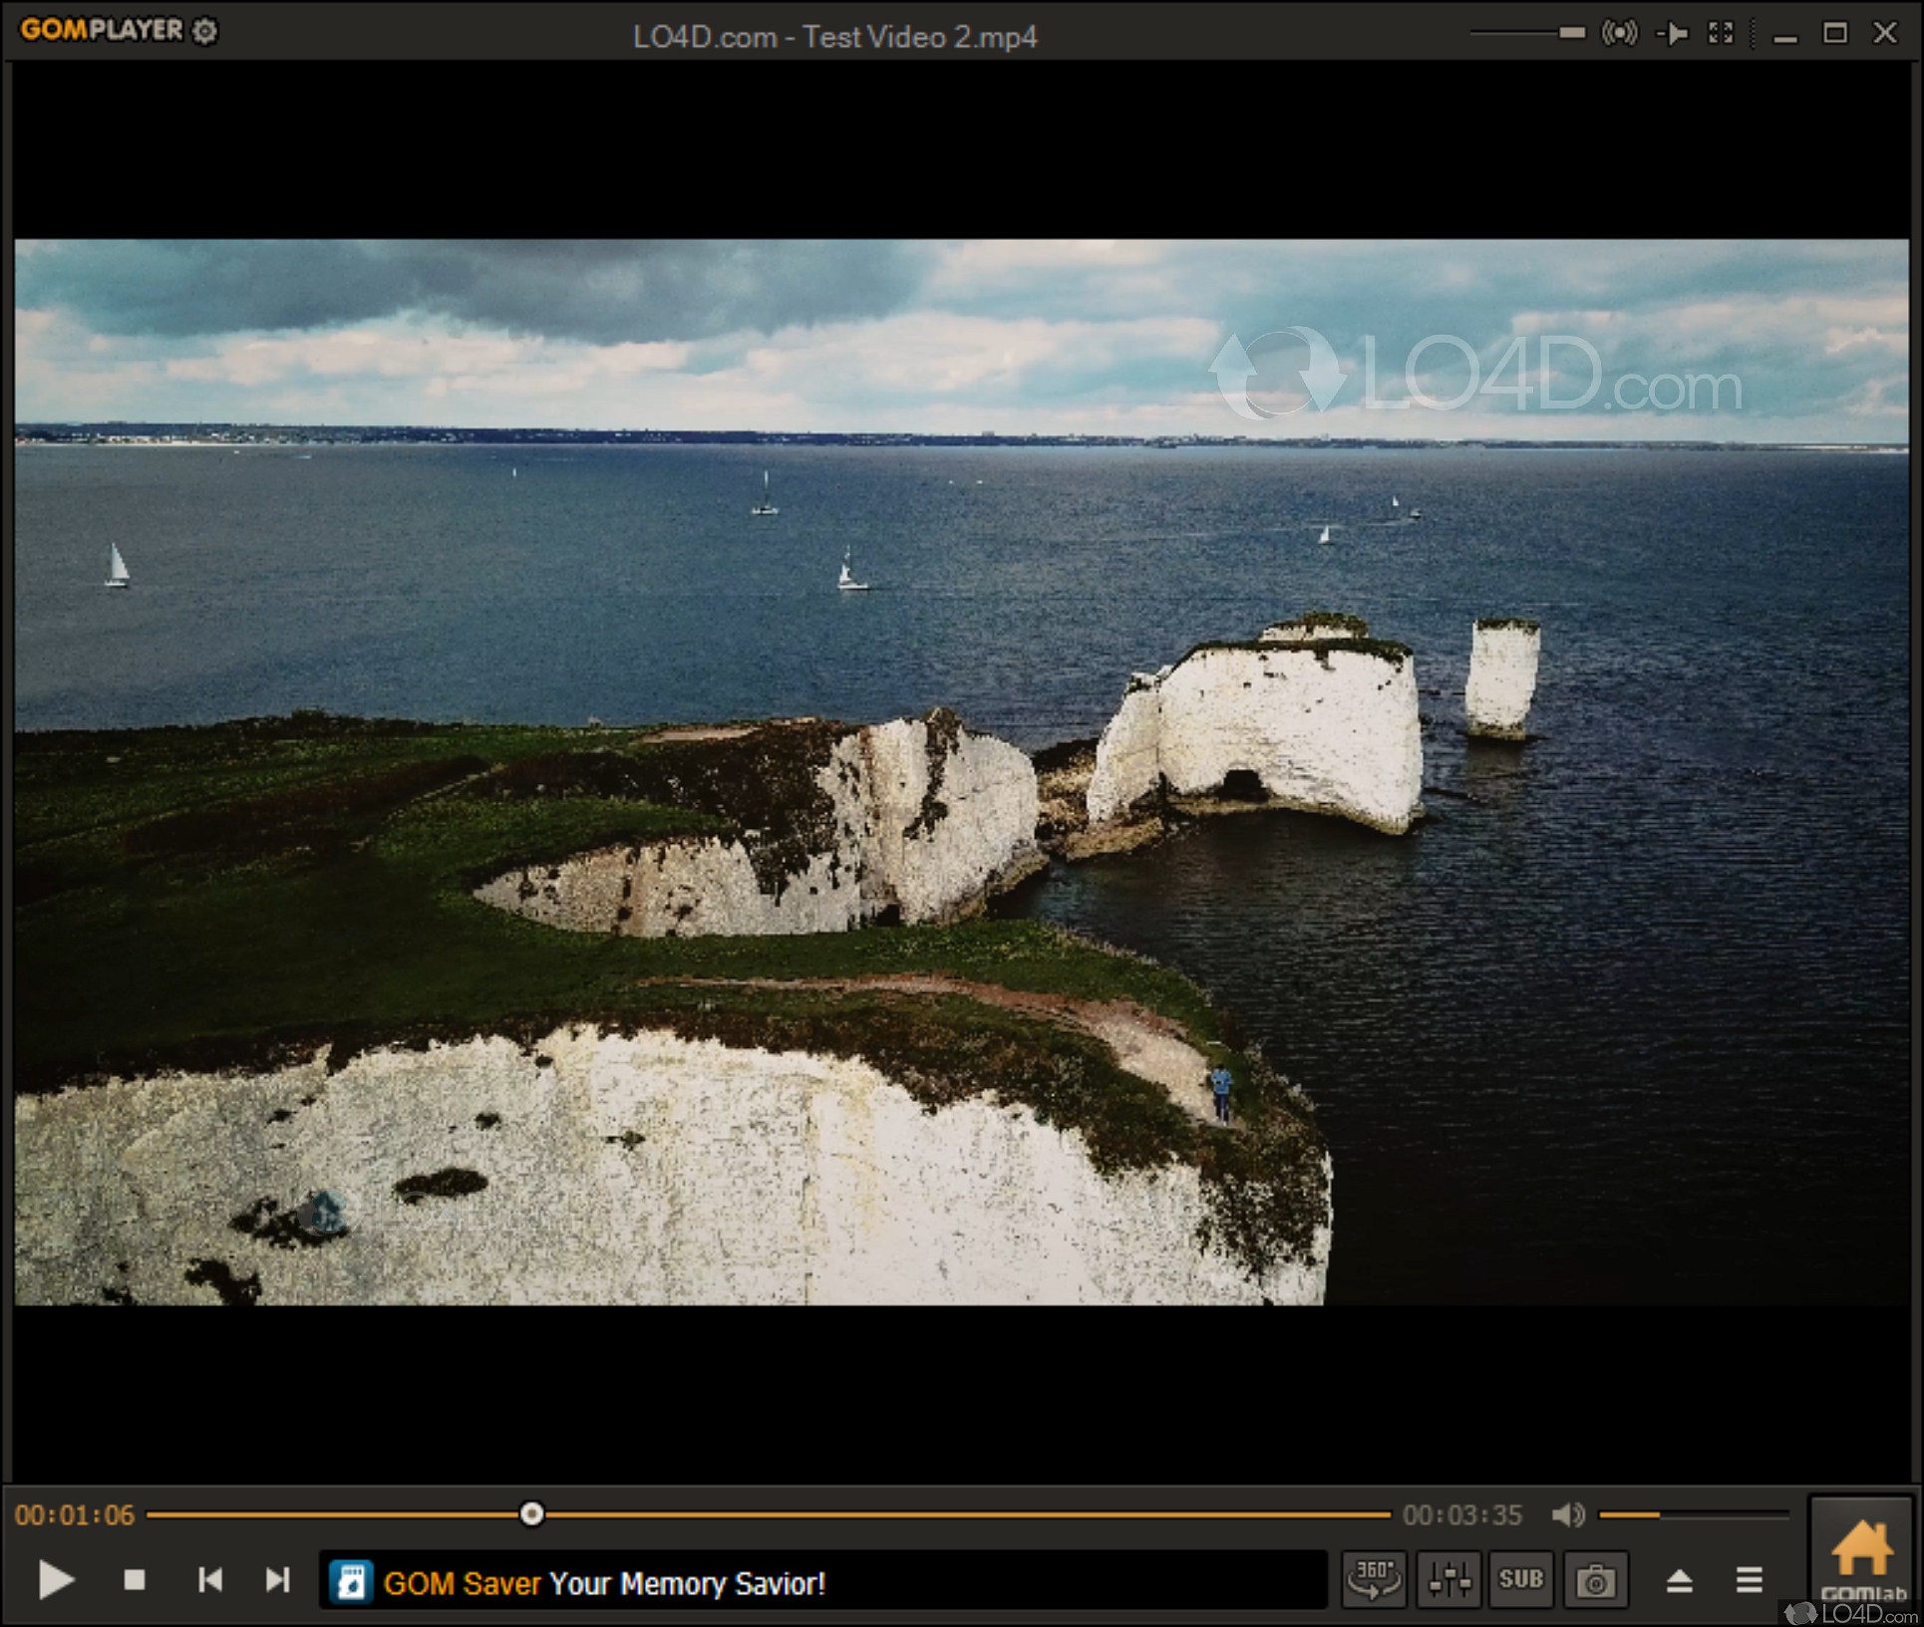Open GOM Saver advertisement banner
Viewport: 1924px width, 1627px height.
pyautogui.click(x=822, y=1581)
